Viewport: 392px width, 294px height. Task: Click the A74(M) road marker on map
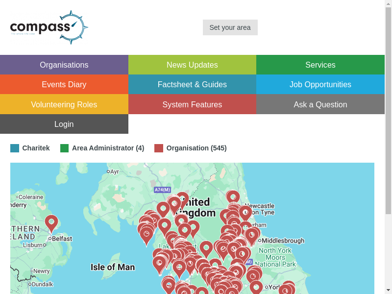pyautogui.click(x=162, y=190)
